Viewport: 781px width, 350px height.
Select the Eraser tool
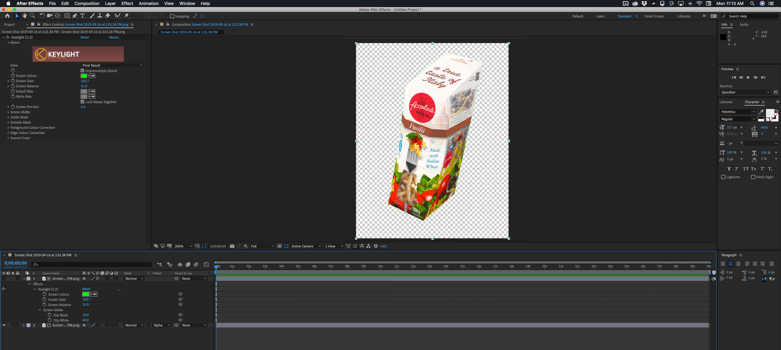click(108, 16)
